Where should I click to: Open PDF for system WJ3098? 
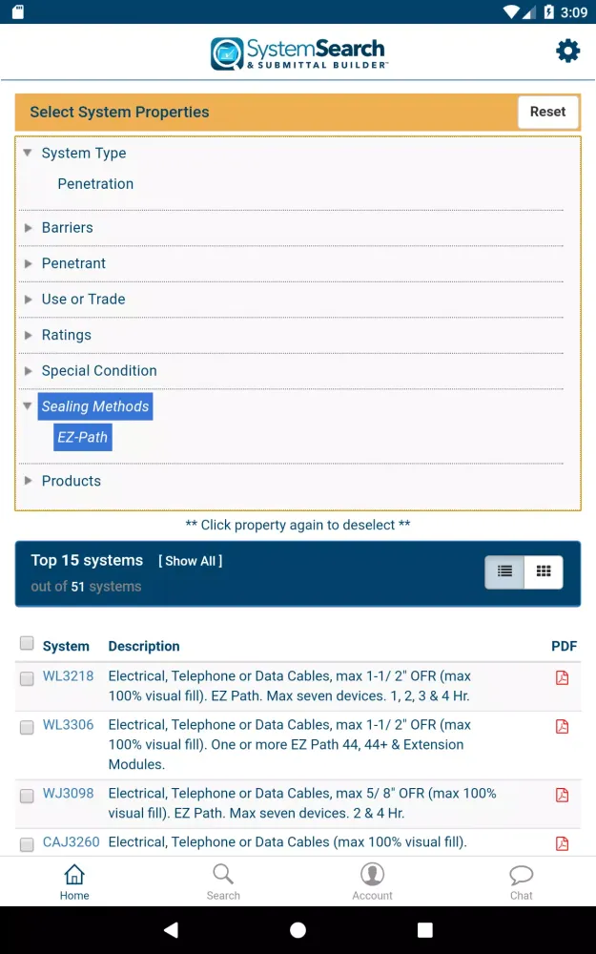pyautogui.click(x=562, y=795)
